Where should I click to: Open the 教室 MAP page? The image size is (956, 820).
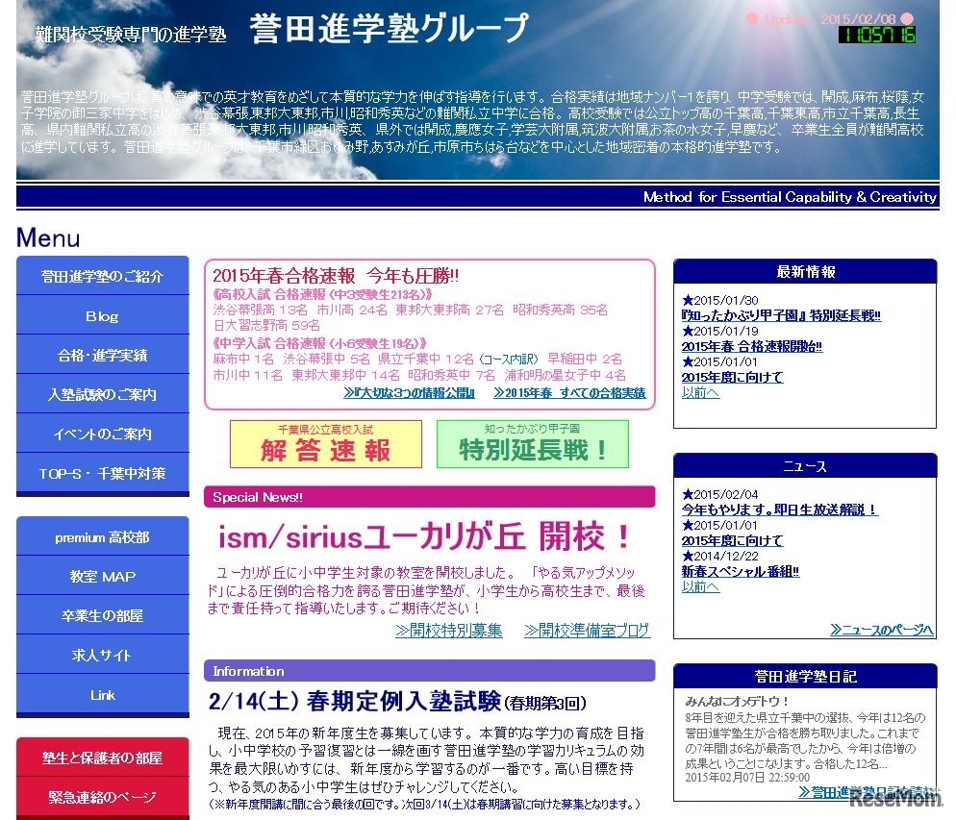[102, 576]
